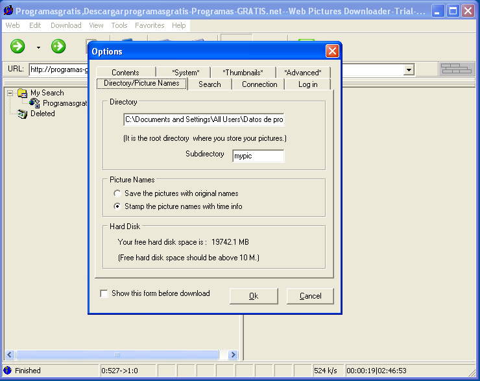Viewport: 480px width, 381px height.
Task: Click the brick wall icon beside URL bar
Action: 457,69
